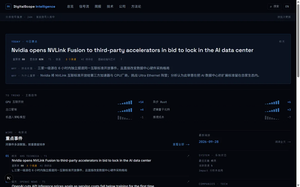
Task: Click the external link arrow for OpenAI event
Action: [188, 182]
